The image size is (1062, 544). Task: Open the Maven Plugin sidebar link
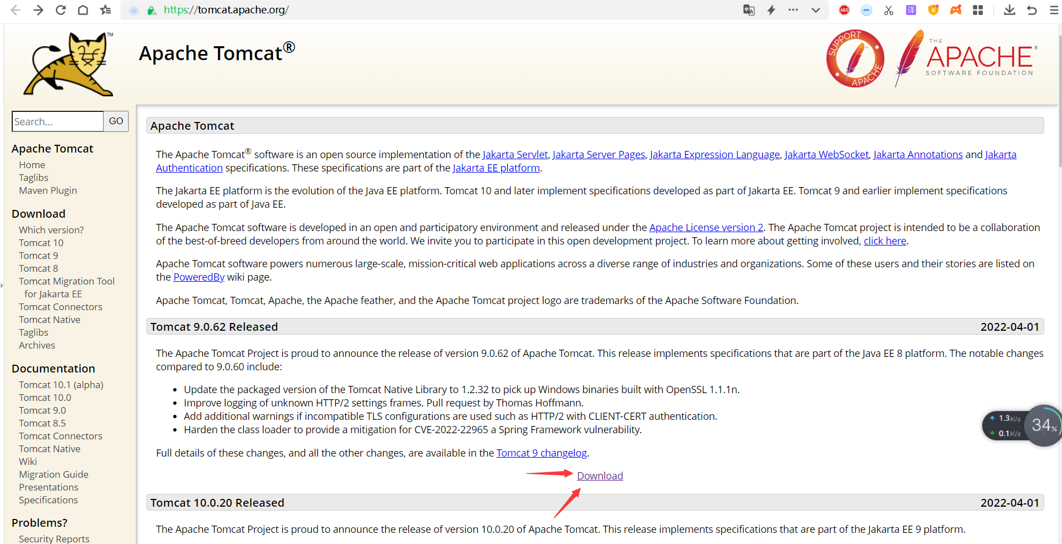click(48, 190)
